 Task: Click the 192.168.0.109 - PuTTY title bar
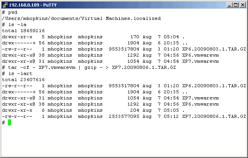tap(114, 5)
